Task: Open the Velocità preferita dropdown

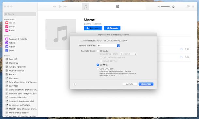Action: [x=108, y=46]
